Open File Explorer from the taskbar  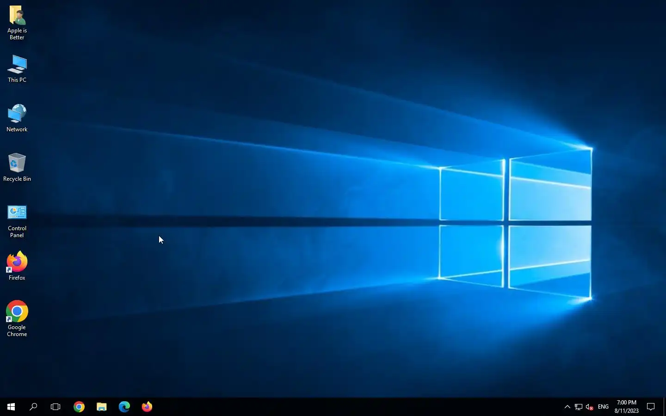[x=102, y=407]
